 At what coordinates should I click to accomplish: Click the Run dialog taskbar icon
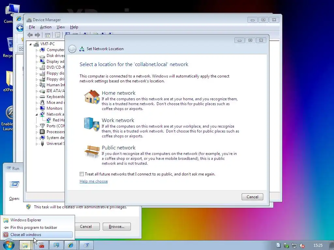pos(86,245)
